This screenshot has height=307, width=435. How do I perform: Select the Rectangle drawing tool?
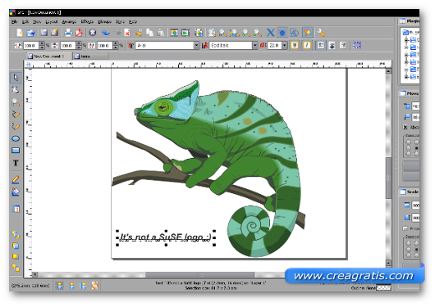pos(16,151)
